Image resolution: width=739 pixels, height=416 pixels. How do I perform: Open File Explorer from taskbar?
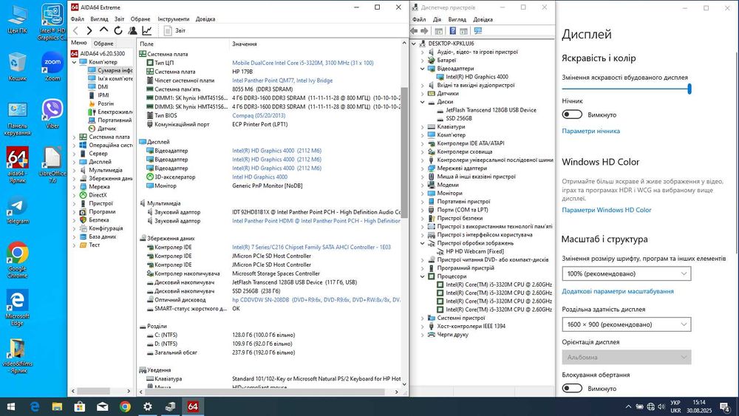click(x=57, y=406)
